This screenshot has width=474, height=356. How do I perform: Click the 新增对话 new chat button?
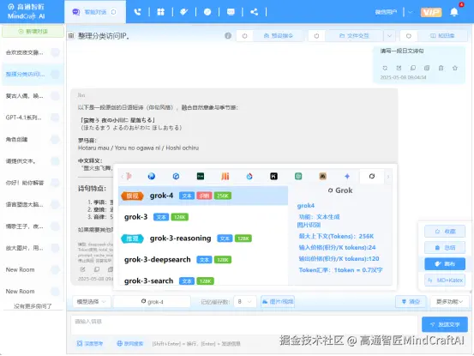[x=33, y=32]
